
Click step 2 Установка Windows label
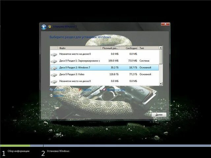(x=58, y=151)
